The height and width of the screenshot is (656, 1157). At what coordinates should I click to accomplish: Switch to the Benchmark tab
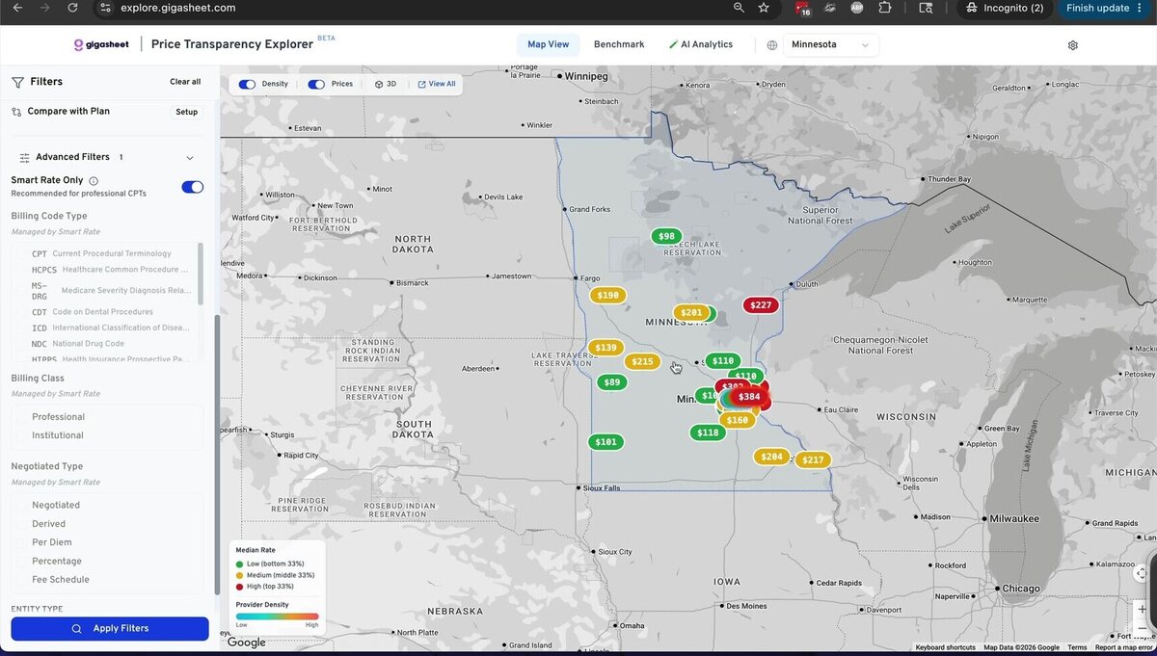tap(619, 44)
